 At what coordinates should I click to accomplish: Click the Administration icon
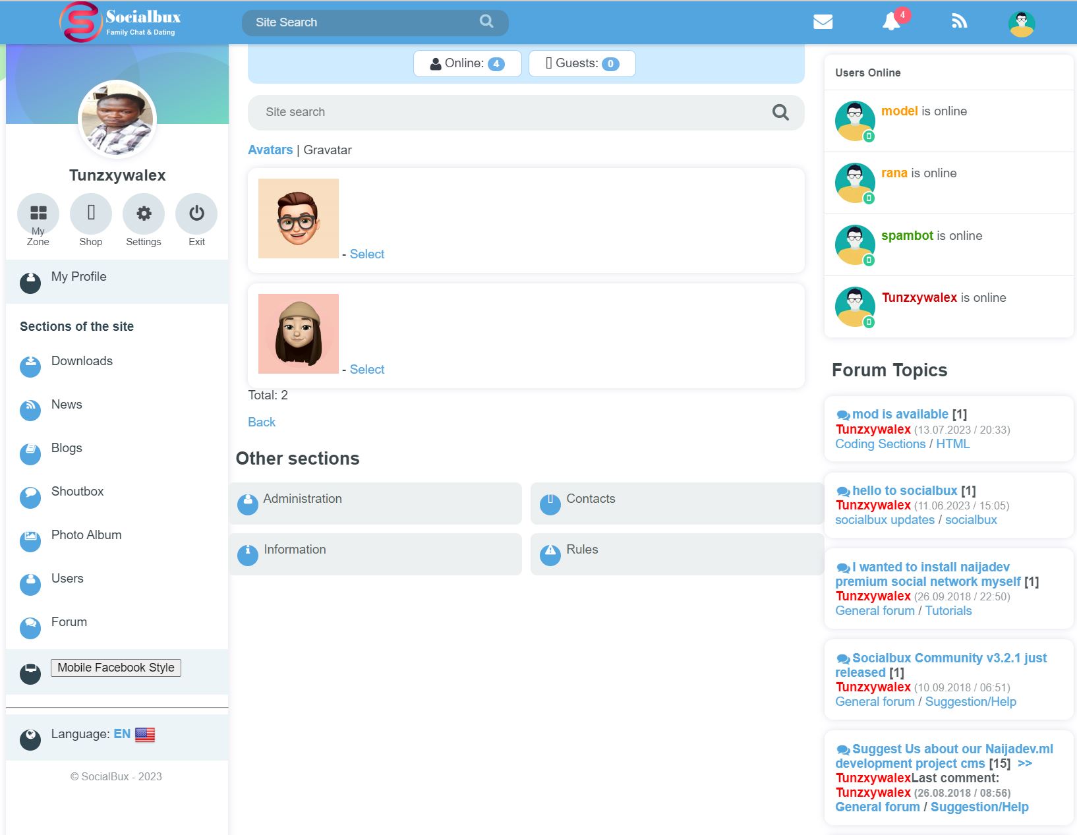(x=248, y=504)
